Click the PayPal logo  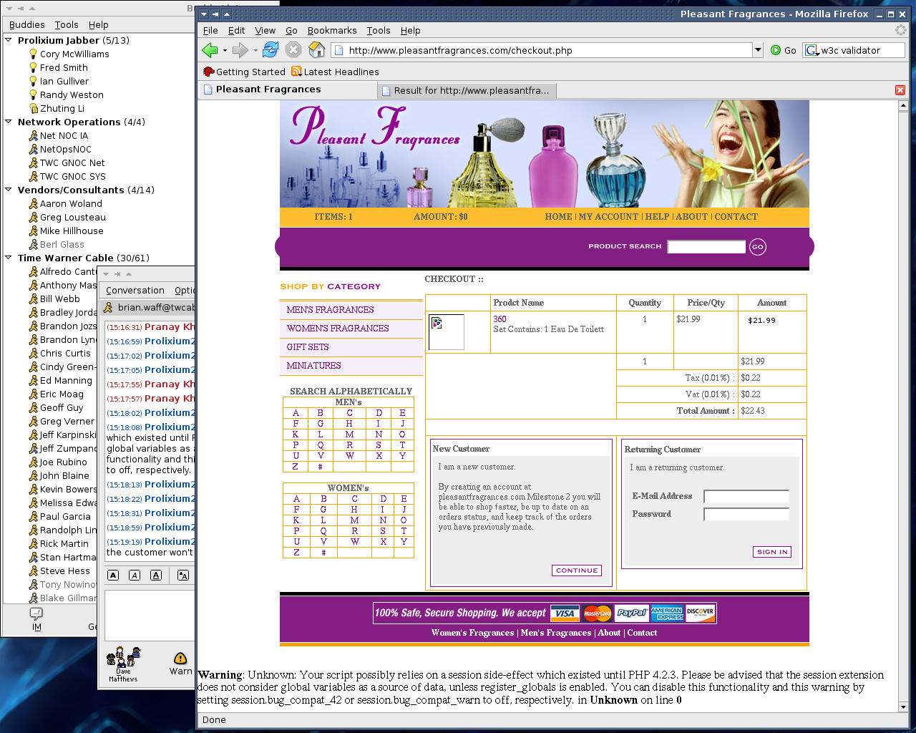[631, 613]
